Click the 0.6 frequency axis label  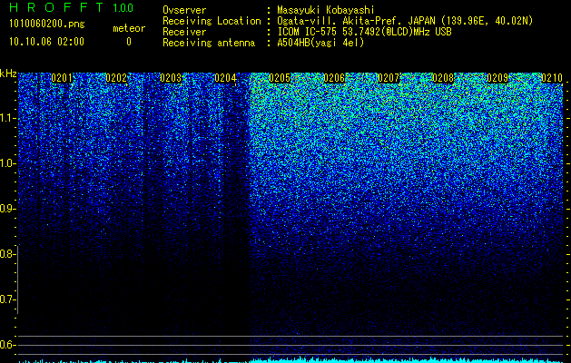click(7, 345)
